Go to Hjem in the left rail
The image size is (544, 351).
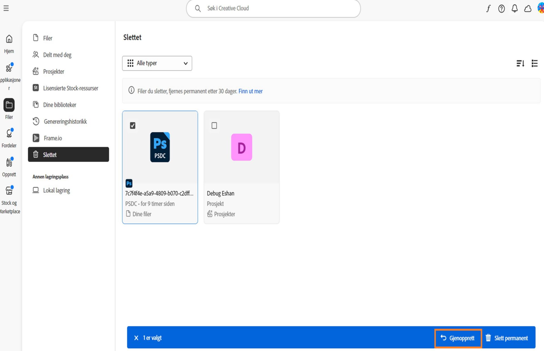(x=9, y=44)
